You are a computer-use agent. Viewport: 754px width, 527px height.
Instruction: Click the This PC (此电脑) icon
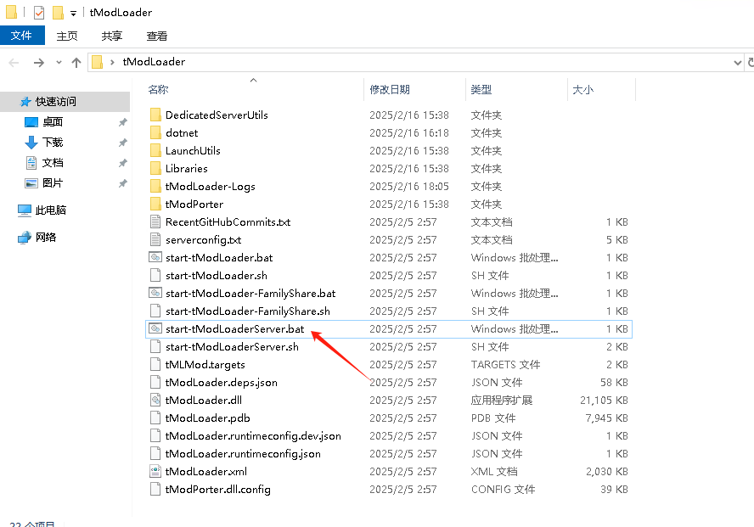[25, 210]
